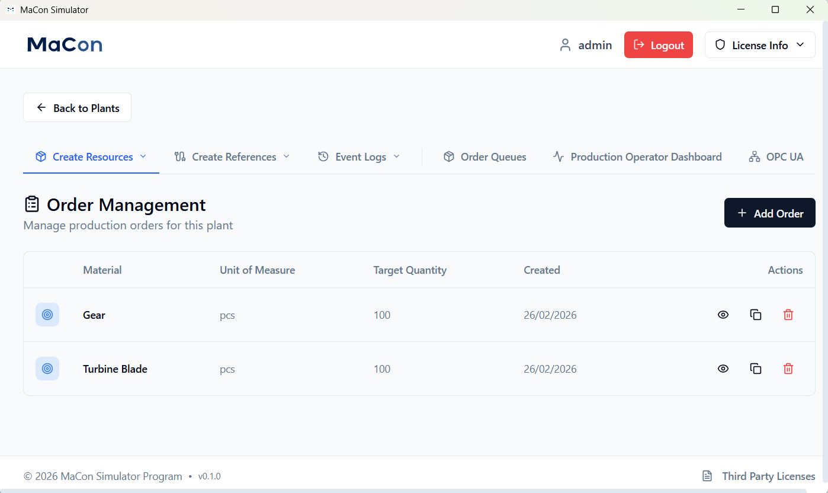The height and width of the screenshot is (493, 828).
Task: Switch to Order Queues tab
Action: [x=484, y=156]
